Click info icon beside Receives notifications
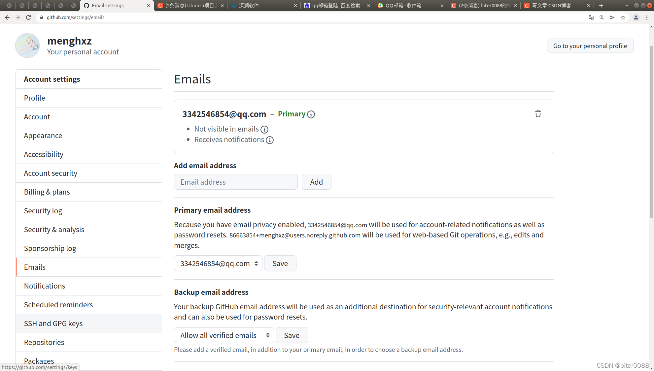The image size is (654, 371). pos(270,140)
